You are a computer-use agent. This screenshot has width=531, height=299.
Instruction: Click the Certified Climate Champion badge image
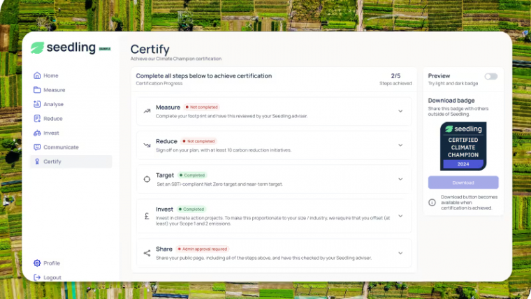coord(463,146)
